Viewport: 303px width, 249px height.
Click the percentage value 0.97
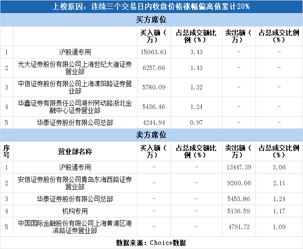pos(196,122)
